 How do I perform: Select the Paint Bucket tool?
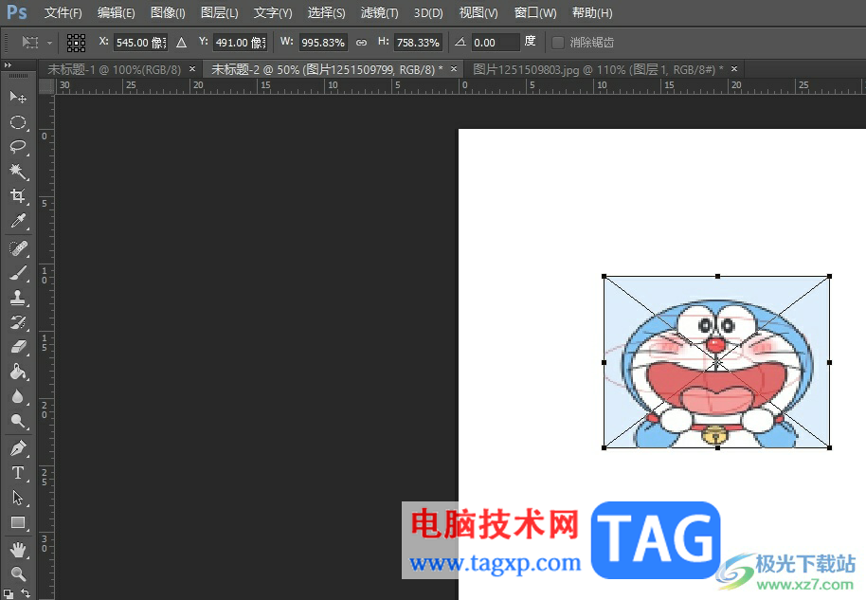[x=18, y=372]
